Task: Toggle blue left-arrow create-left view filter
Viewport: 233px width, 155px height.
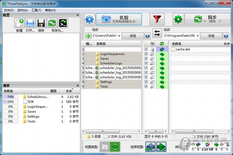Action: [x=150, y=147]
